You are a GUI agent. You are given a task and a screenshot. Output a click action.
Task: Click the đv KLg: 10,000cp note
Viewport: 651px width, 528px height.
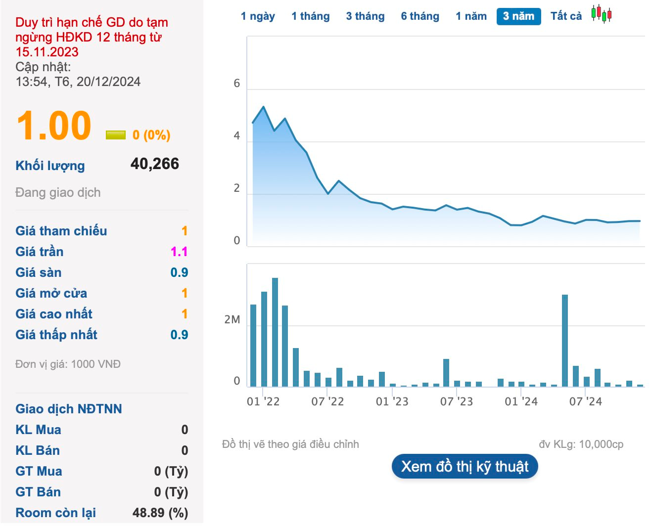click(581, 444)
